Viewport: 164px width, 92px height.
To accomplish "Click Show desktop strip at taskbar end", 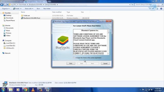I will (163, 90).
